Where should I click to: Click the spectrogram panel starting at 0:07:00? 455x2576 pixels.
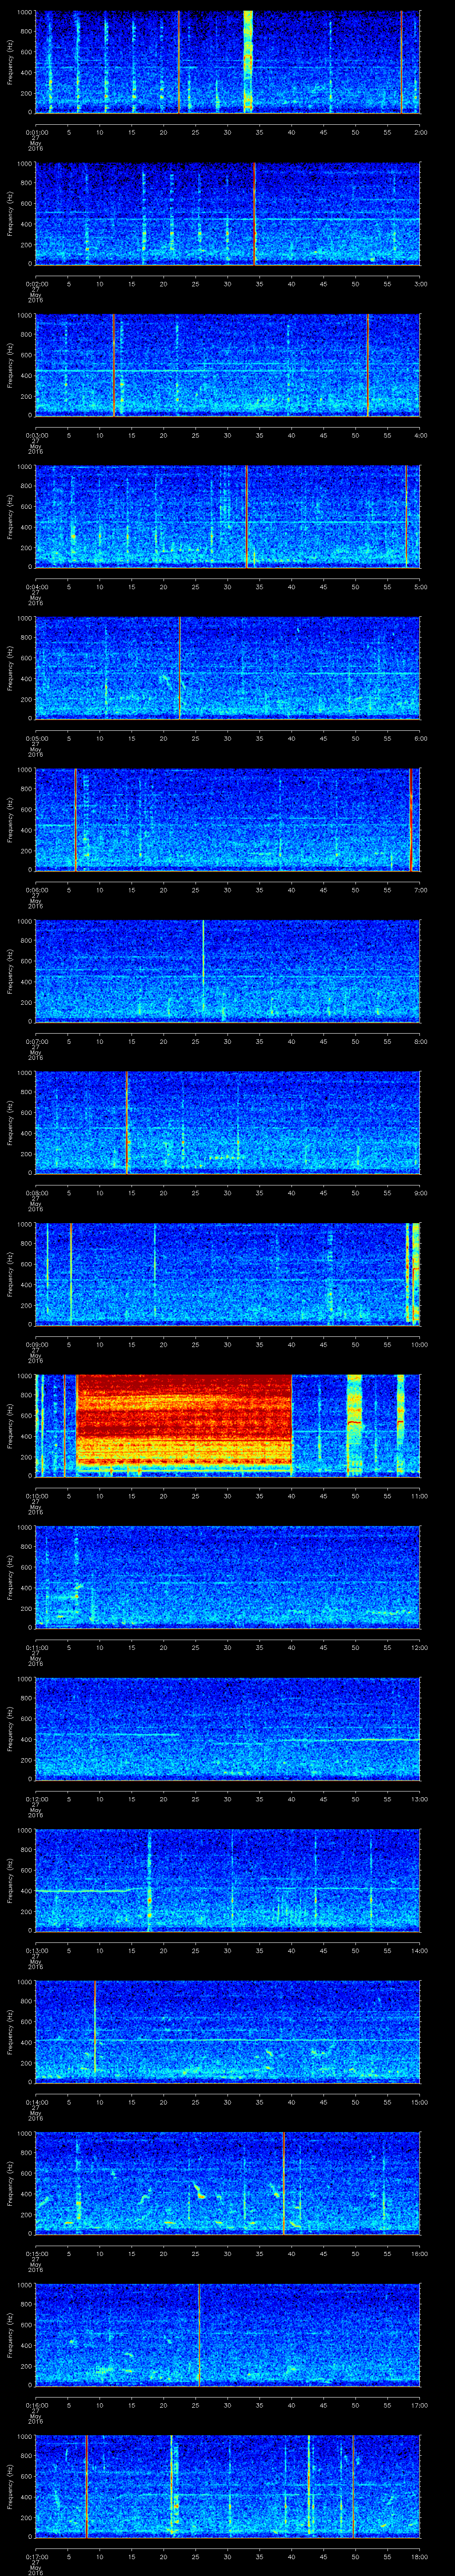click(228, 971)
